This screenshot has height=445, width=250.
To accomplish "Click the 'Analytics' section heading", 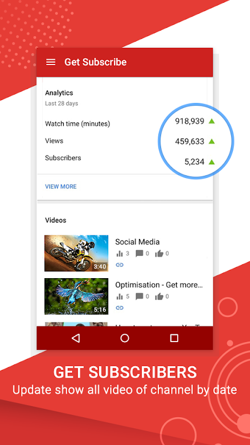I will [x=59, y=93].
